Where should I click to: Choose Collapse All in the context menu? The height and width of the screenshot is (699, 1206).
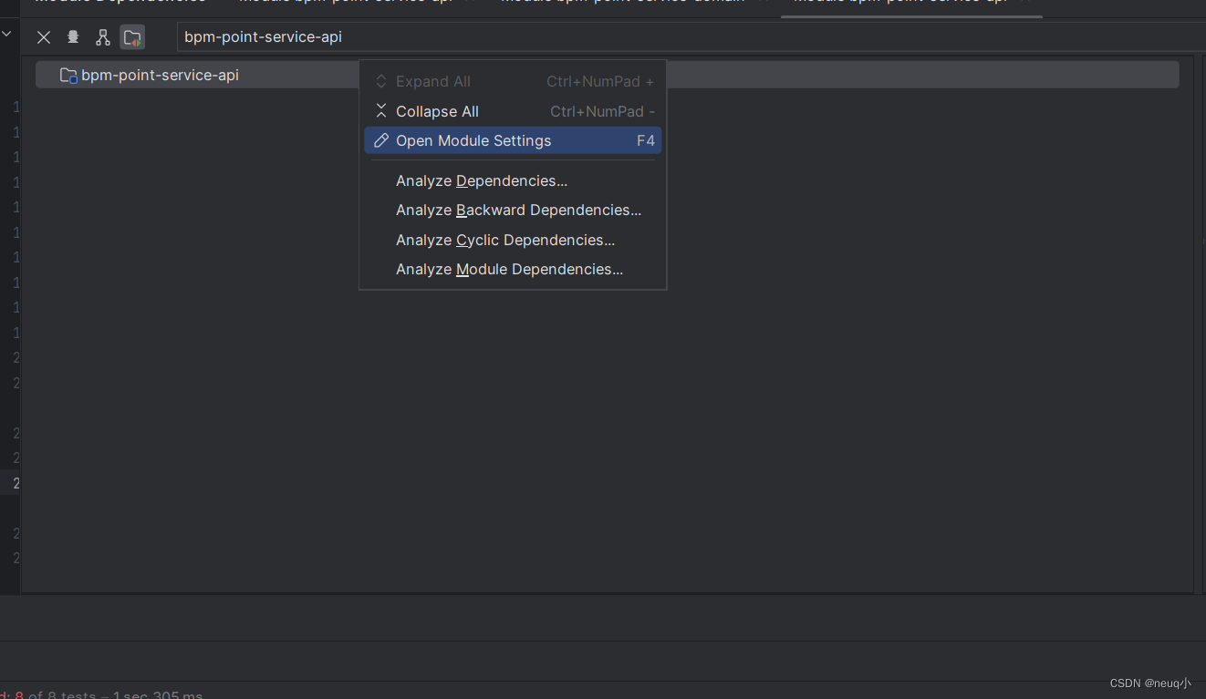[513, 111]
